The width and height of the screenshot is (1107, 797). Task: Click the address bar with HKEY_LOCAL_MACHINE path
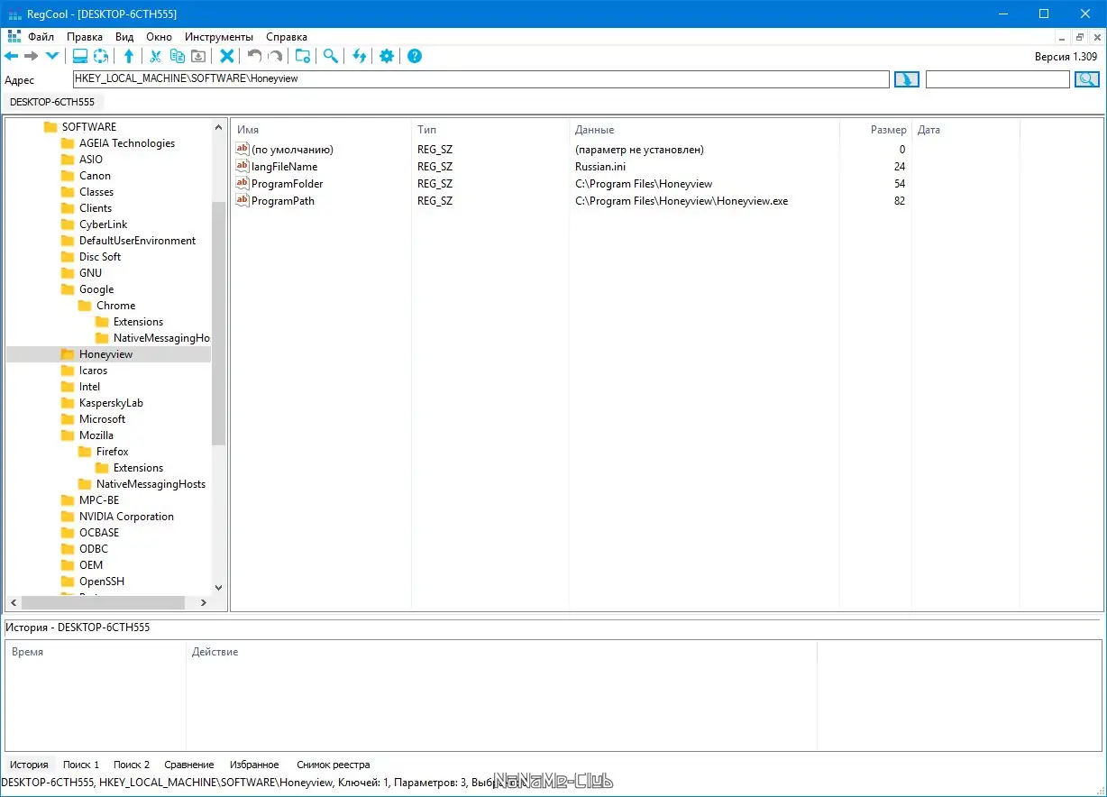click(481, 79)
